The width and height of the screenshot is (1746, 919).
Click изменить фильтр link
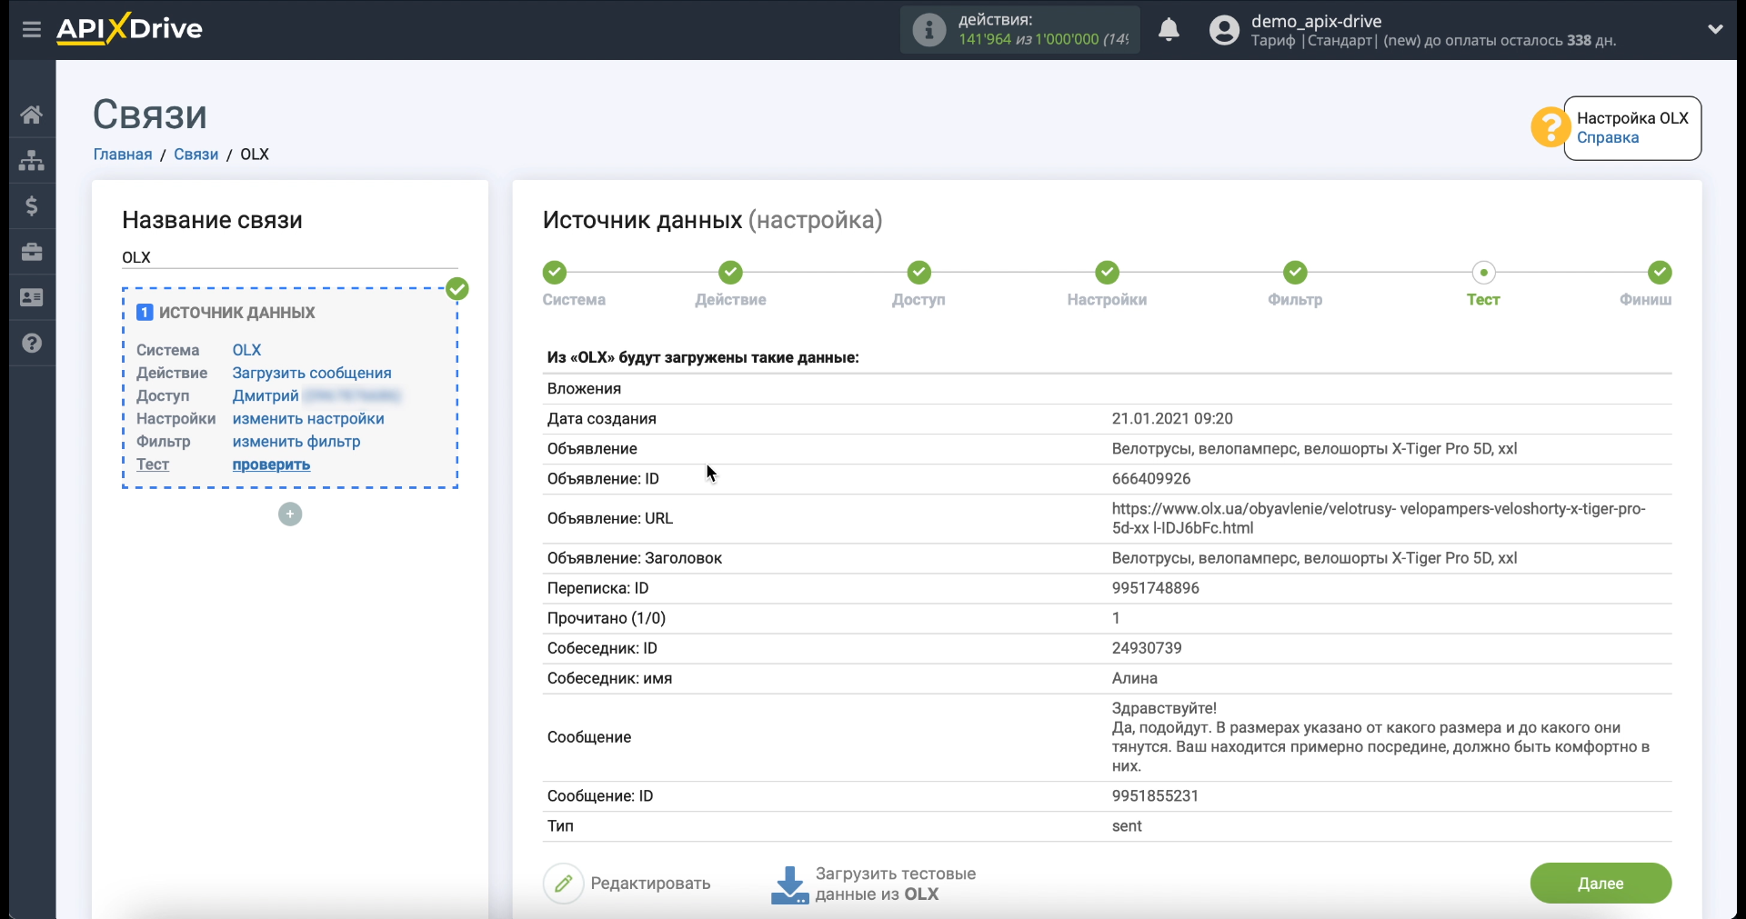[296, 442]
